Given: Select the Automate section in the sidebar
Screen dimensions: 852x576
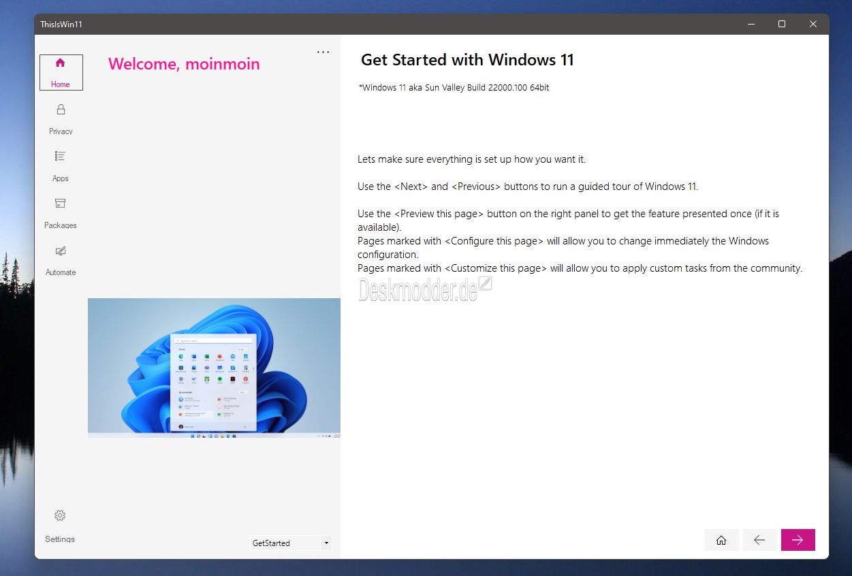Looking at the screenshot, I should click(x=61, y=260).
